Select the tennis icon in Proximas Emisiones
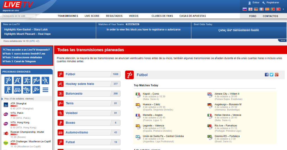Viewport: 287px width, 150px height. pos(36,81)
